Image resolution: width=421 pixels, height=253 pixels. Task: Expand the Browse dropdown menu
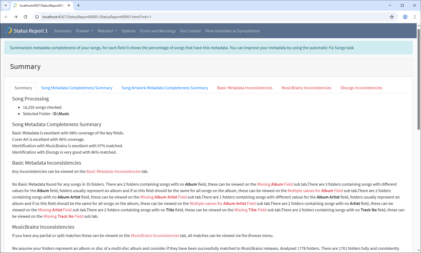tap(84, 31)
